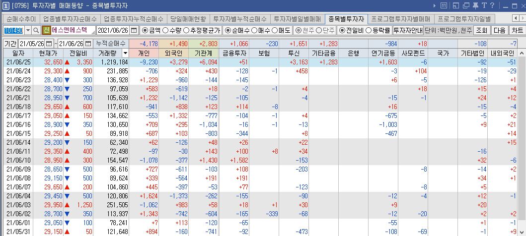Click the 연기금등 column header
526x236 pixels.
383,53
